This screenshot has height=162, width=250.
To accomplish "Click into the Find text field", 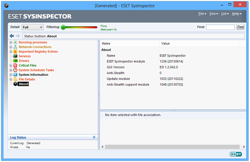I will [220, 27].
